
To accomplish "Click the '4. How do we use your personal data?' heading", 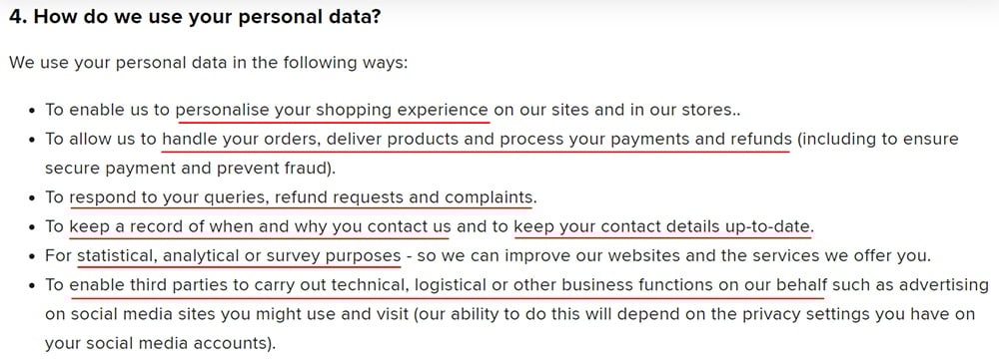I will [x=195, y=17].
